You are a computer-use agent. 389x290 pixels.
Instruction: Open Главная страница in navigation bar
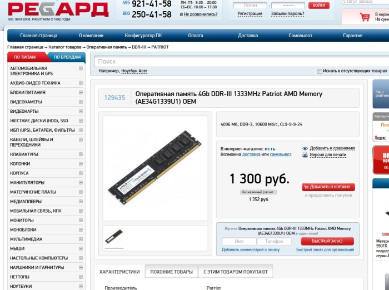pyautogui.click(x=39, y=36)
